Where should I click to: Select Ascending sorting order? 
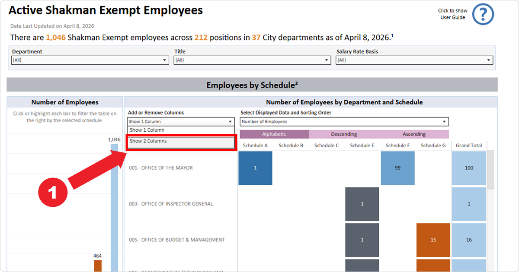point(414,134)
